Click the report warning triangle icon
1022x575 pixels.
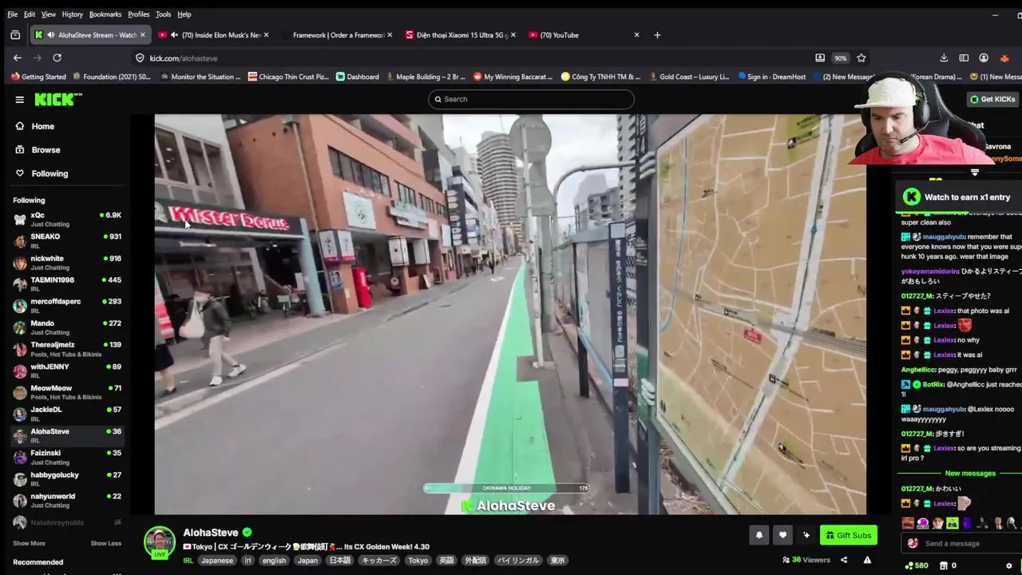867,560
